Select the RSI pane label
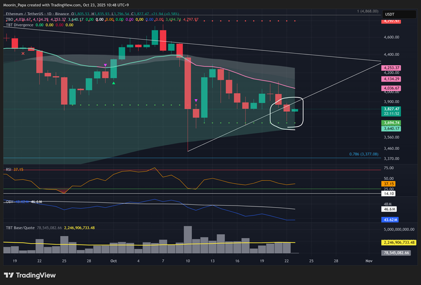This screenshot has width=421, height=285. [x=8, y=169]
